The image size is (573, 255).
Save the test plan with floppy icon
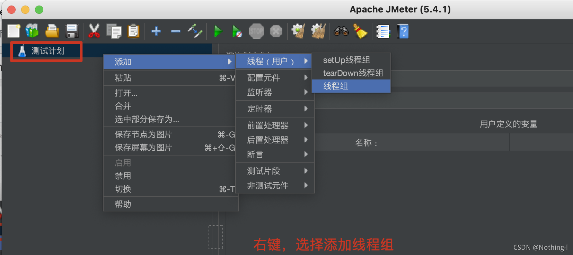pos(72,31)
